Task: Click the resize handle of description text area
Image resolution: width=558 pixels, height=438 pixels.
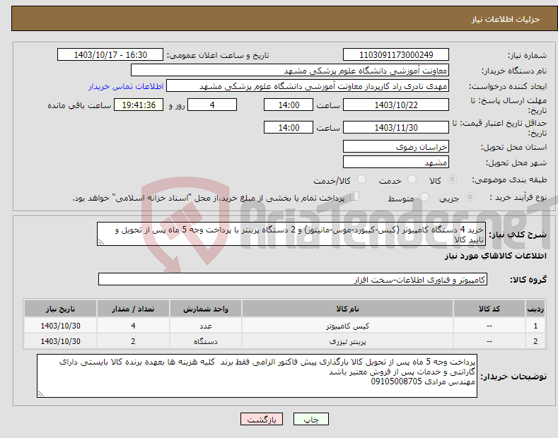Action: tap(100, 242)
